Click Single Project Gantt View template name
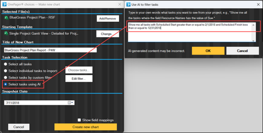Image resolution: width=263 pixels, height=133 pixels. click(44, 34)
